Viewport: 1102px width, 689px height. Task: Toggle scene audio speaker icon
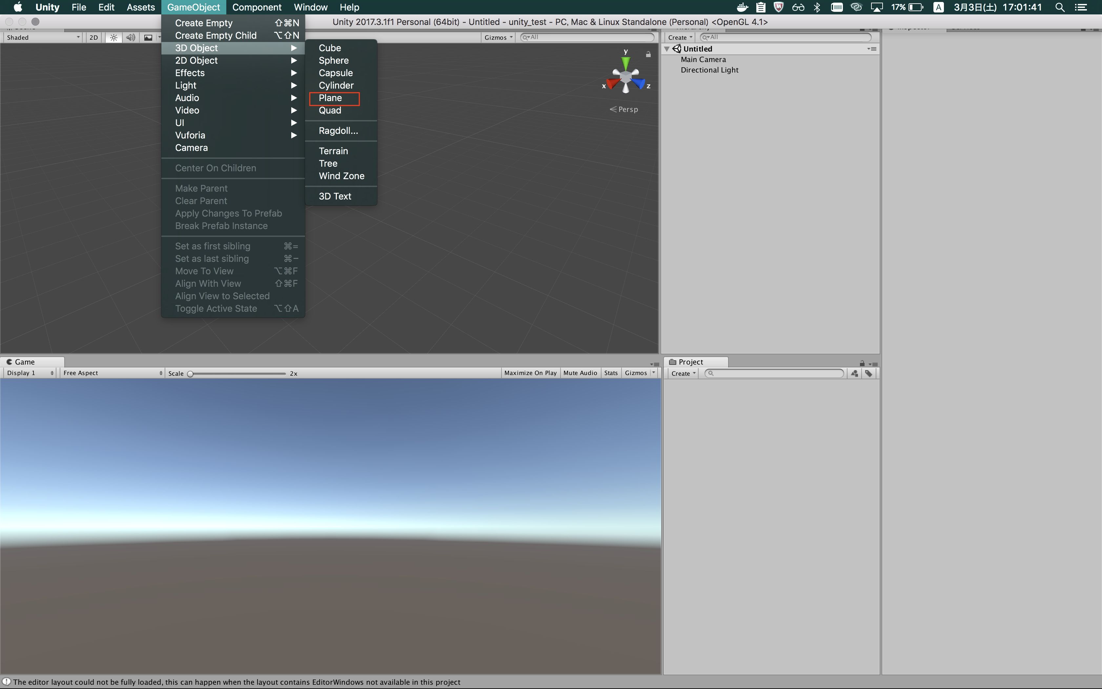click(131, 37)
